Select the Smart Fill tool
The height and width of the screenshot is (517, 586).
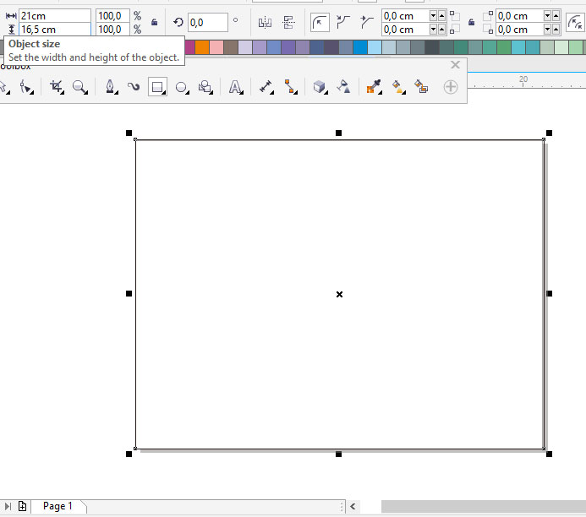pyautogui.click(x=422, y=87)
